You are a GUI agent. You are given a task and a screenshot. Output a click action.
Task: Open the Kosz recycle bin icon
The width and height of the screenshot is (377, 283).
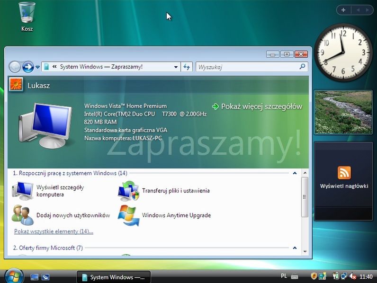(27, 17)
